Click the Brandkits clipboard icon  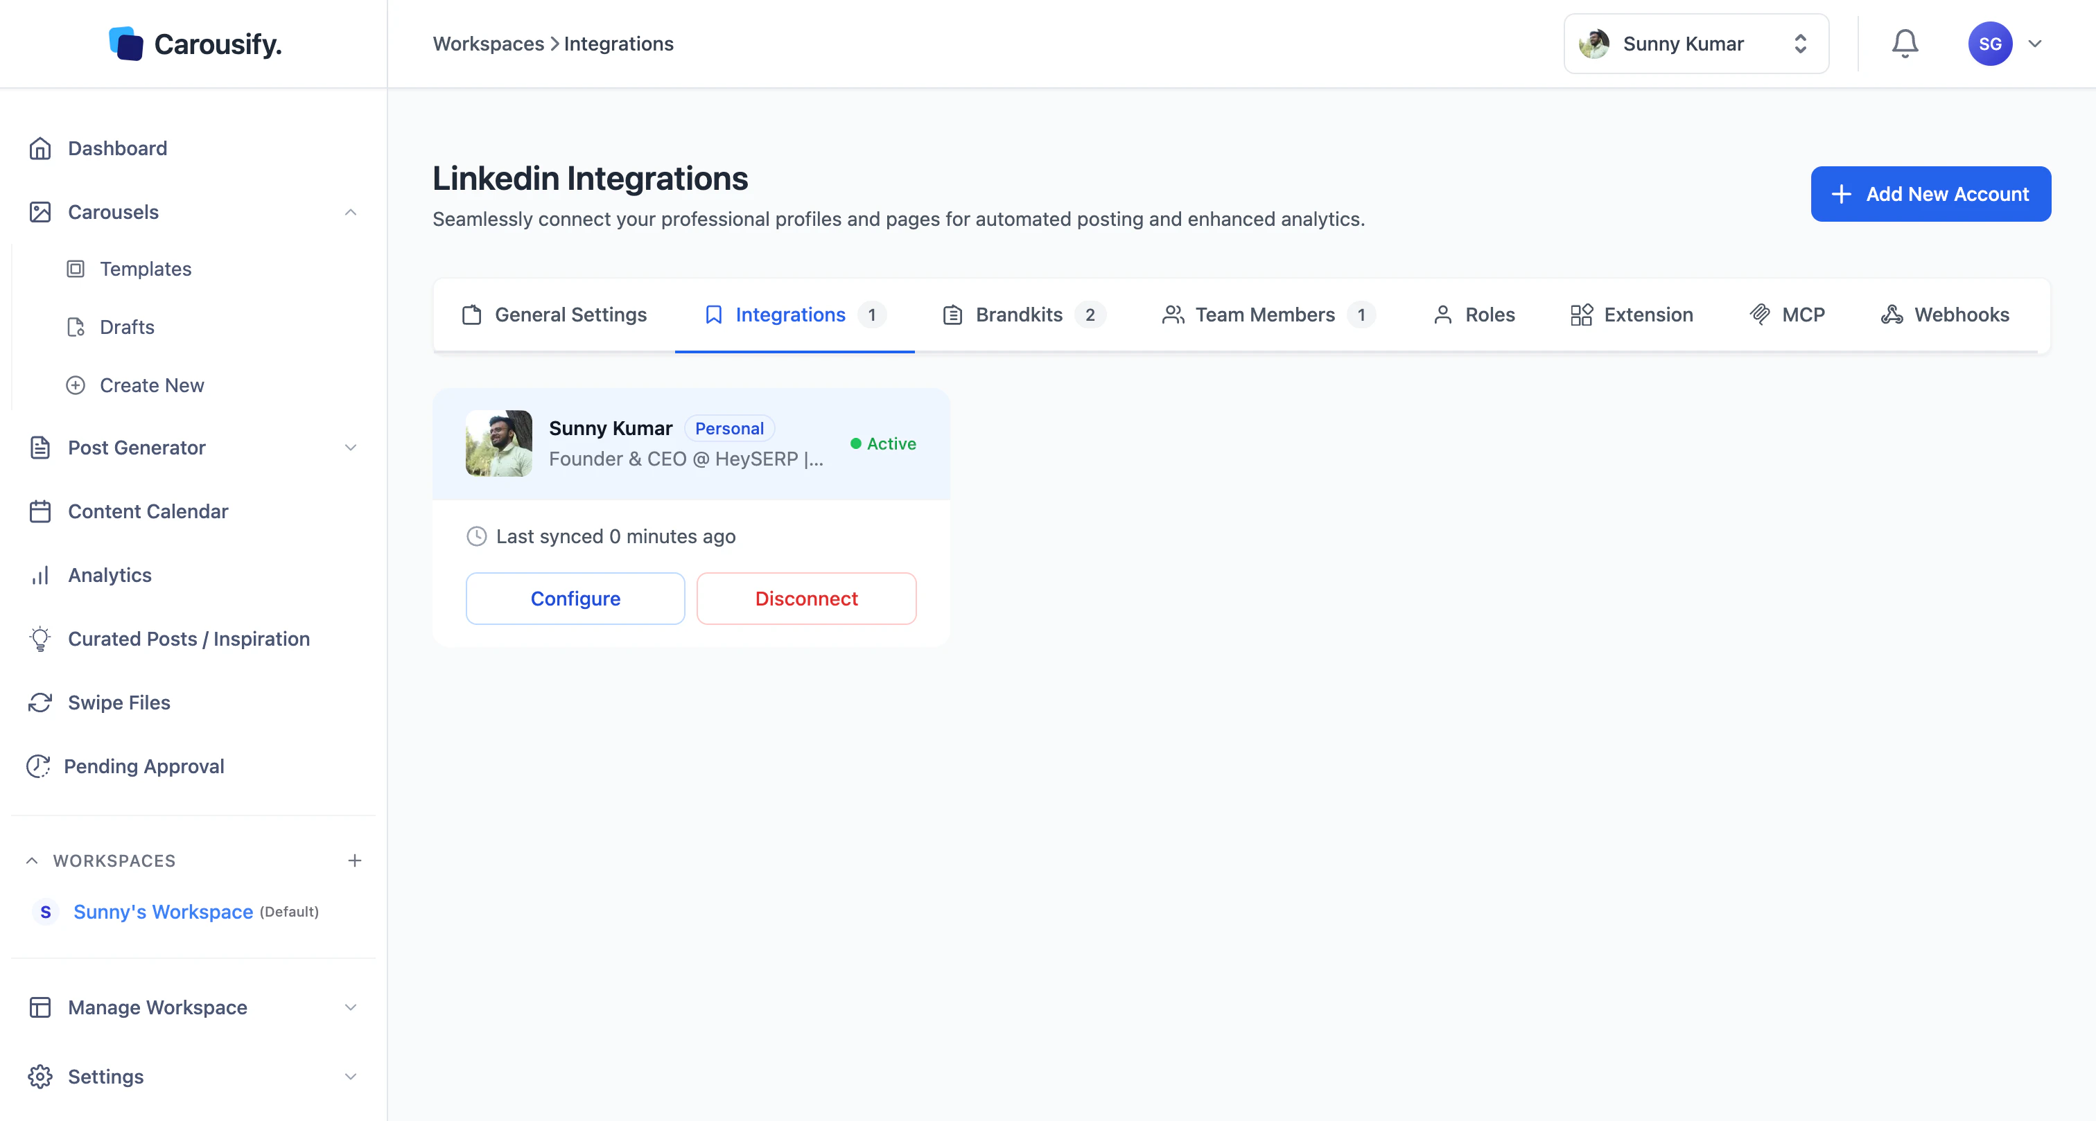(x=953, y=315)
